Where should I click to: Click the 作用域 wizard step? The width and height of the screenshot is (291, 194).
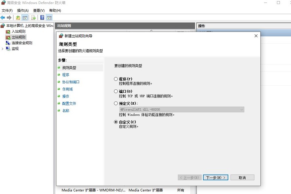67,89
